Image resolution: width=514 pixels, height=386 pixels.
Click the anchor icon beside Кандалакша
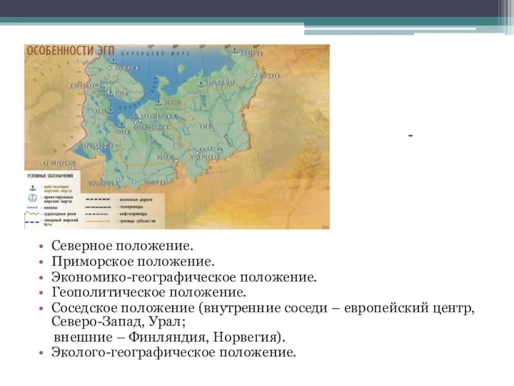point(103,89)
